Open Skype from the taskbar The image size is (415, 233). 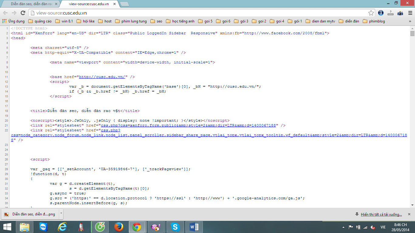pyautogui.click(x=175, y=227)
